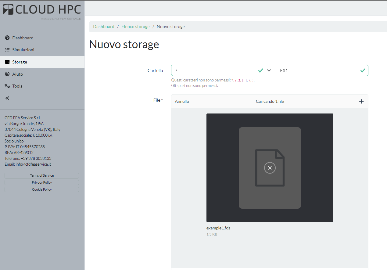Click the Dashboard breadcrumb link
This screenshot has width=387, height=270.
click(104, 27)
